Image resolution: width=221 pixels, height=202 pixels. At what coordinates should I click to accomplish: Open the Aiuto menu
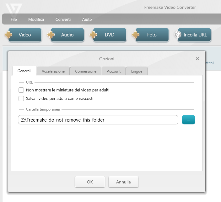[x=87, y=19]
